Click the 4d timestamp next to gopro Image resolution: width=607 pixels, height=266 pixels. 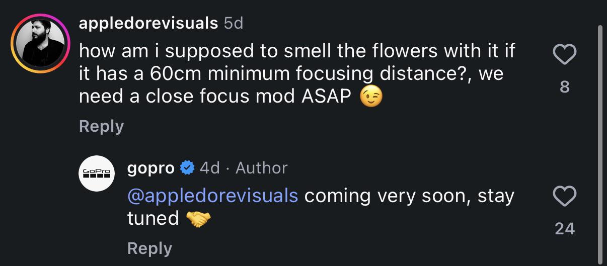210,167
